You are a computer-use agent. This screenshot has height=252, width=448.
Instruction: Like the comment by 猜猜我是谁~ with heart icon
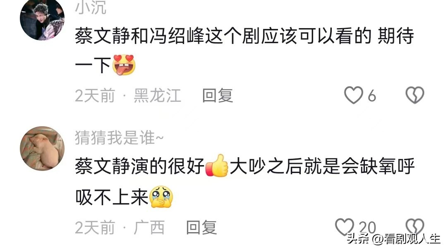(x=344, y=227)
